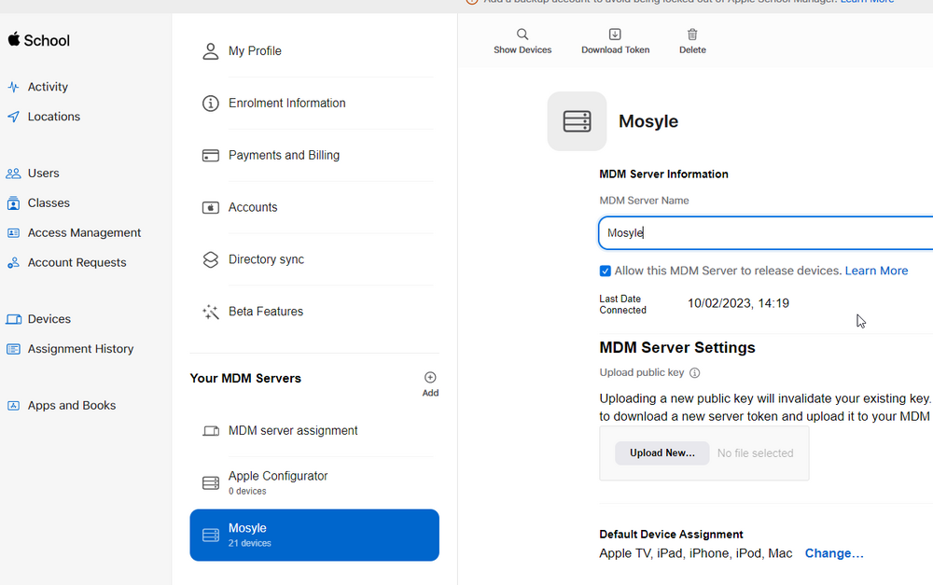The height and width of the screenshot is (585, 933).
Task: Click the Upload public key info icon
Action: pos(694,373)
